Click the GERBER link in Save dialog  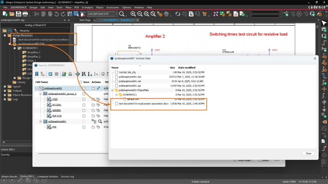coord(56,110)
